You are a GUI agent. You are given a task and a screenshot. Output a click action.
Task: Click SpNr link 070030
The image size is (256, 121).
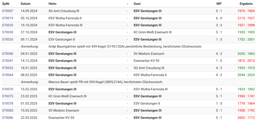tap(8, 32)
